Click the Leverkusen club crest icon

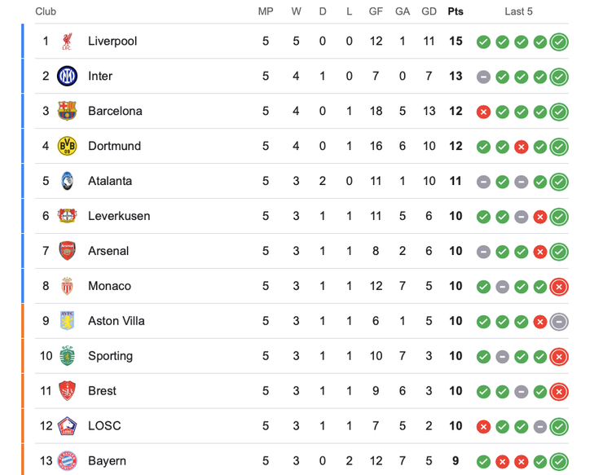pos(67,217)
